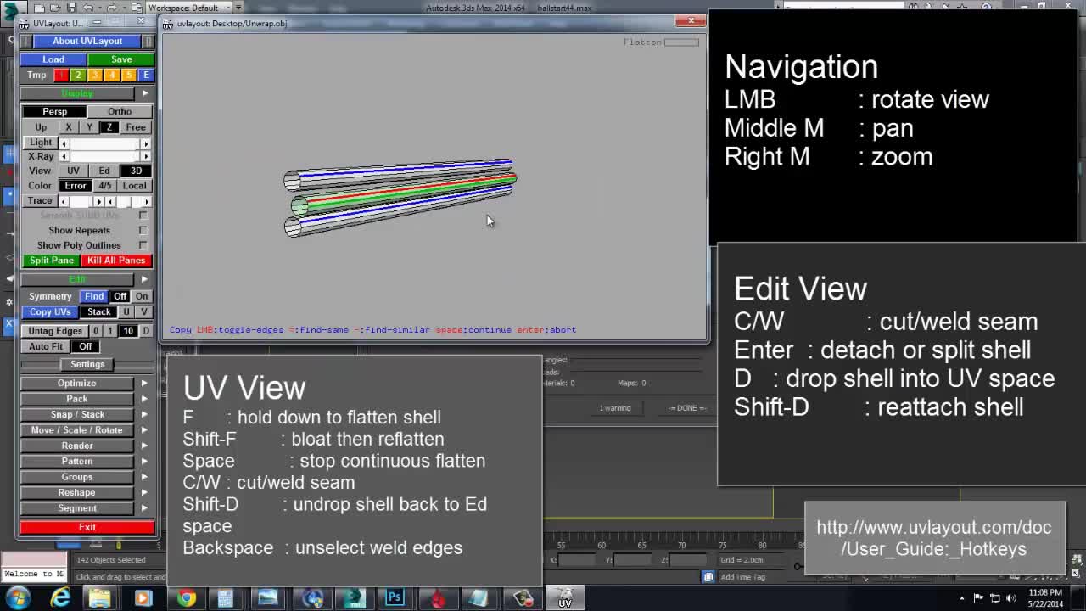Enable Show Poly Outlines checkbox
This screenshot has height=611, width=1086.
point(143,245)
